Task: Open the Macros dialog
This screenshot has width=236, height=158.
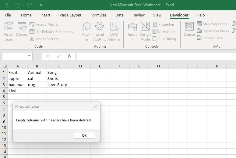Action: tap(22, 29)
